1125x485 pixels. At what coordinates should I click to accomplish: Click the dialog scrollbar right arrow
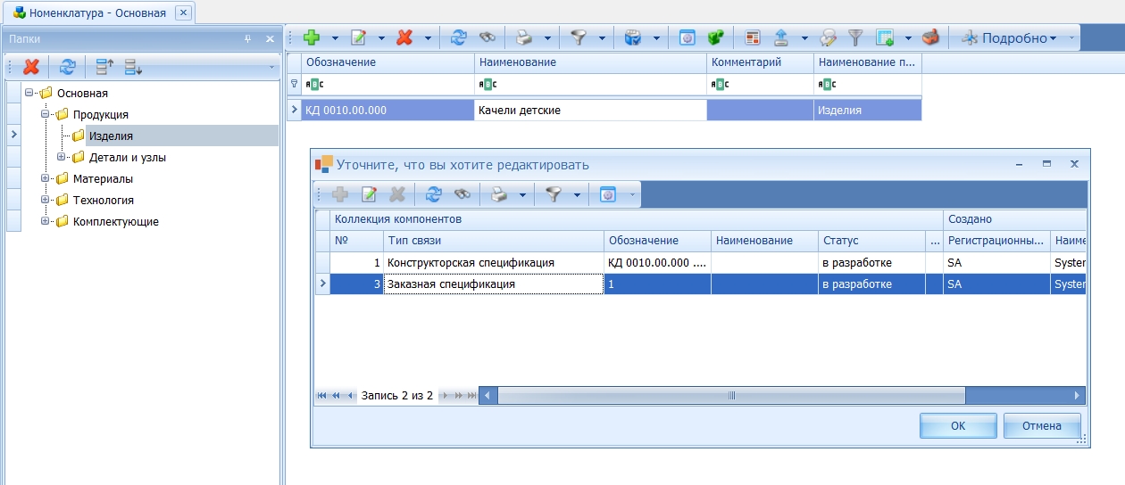point(1078,395)
